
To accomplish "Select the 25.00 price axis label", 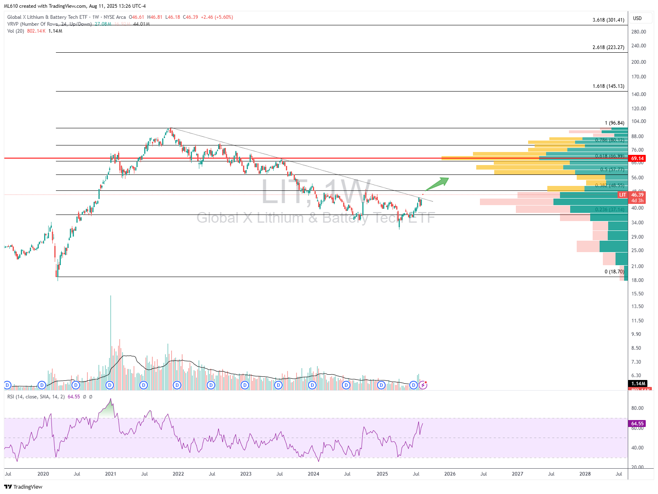I will (637, 250).
